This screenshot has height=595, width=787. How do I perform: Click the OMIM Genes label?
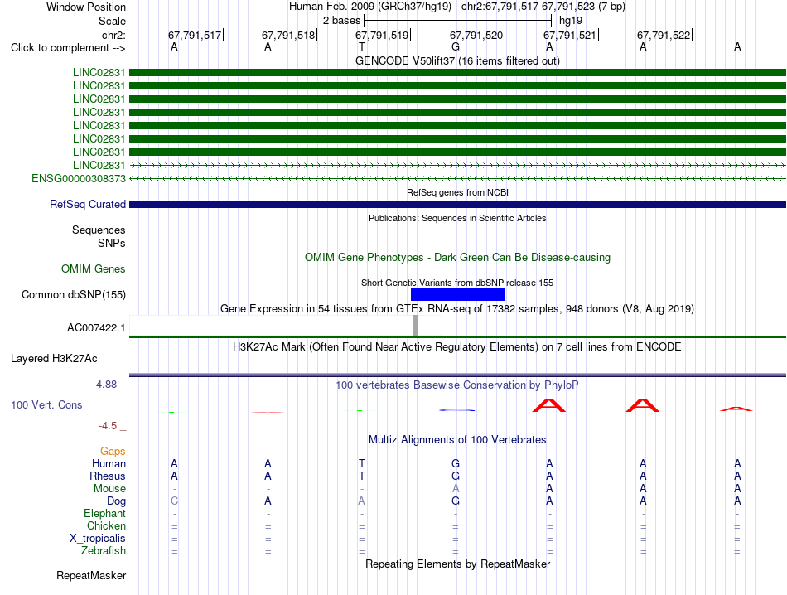point(93,269)
